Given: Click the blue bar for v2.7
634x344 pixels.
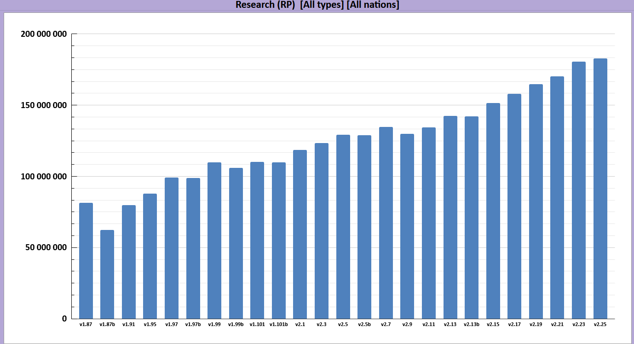Looking at the screenshot, I should pyautogui.click(x=386, y=223).
